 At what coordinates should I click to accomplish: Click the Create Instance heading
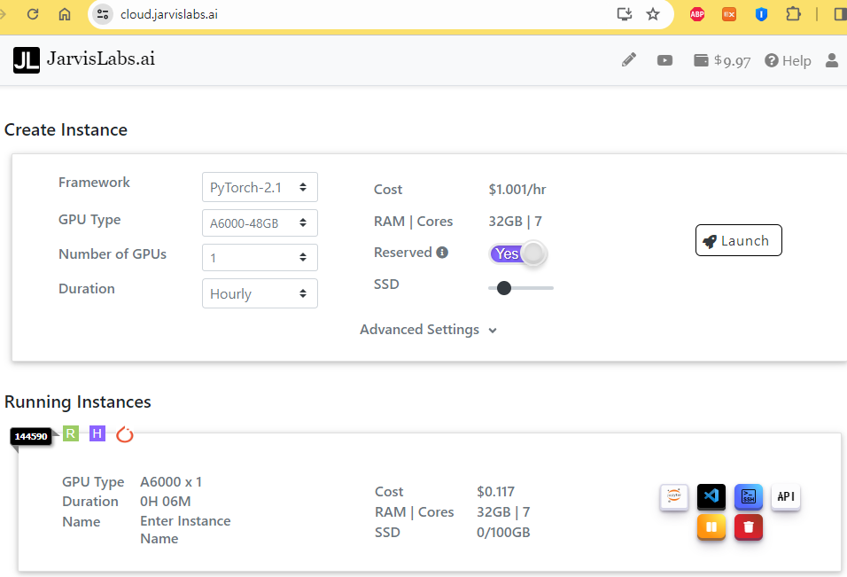click(66, 129)
